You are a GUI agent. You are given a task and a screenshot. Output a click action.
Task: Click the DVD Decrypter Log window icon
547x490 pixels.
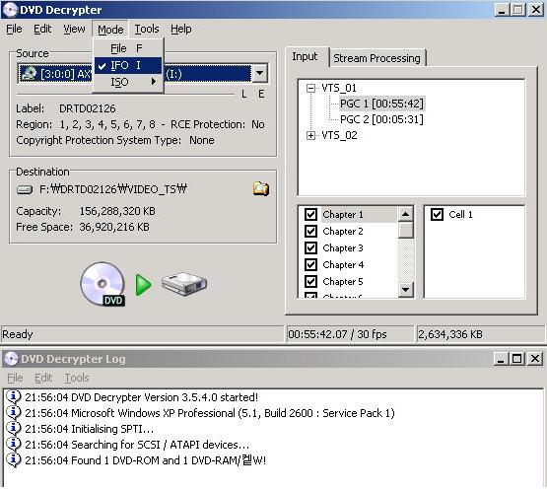coord(11,359)
